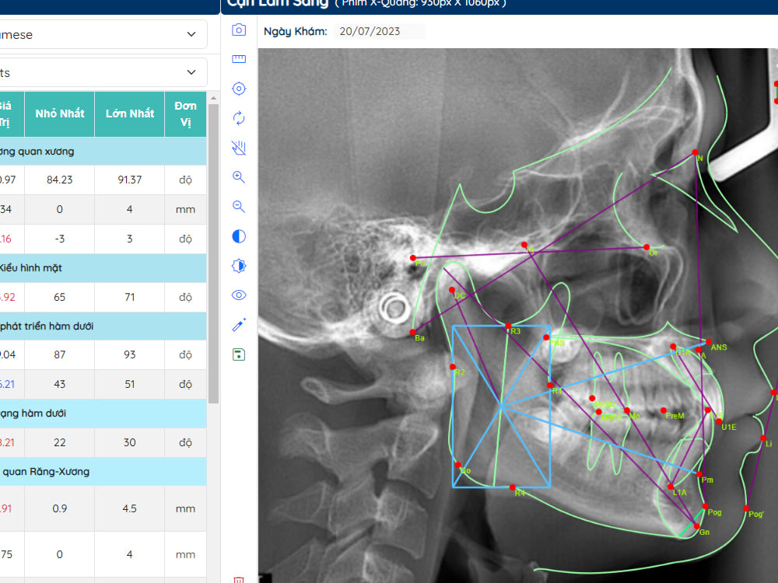Click red landmark point Gn
Image resolution: width=778 pixels, height=583 pixels.
[696, 526]
